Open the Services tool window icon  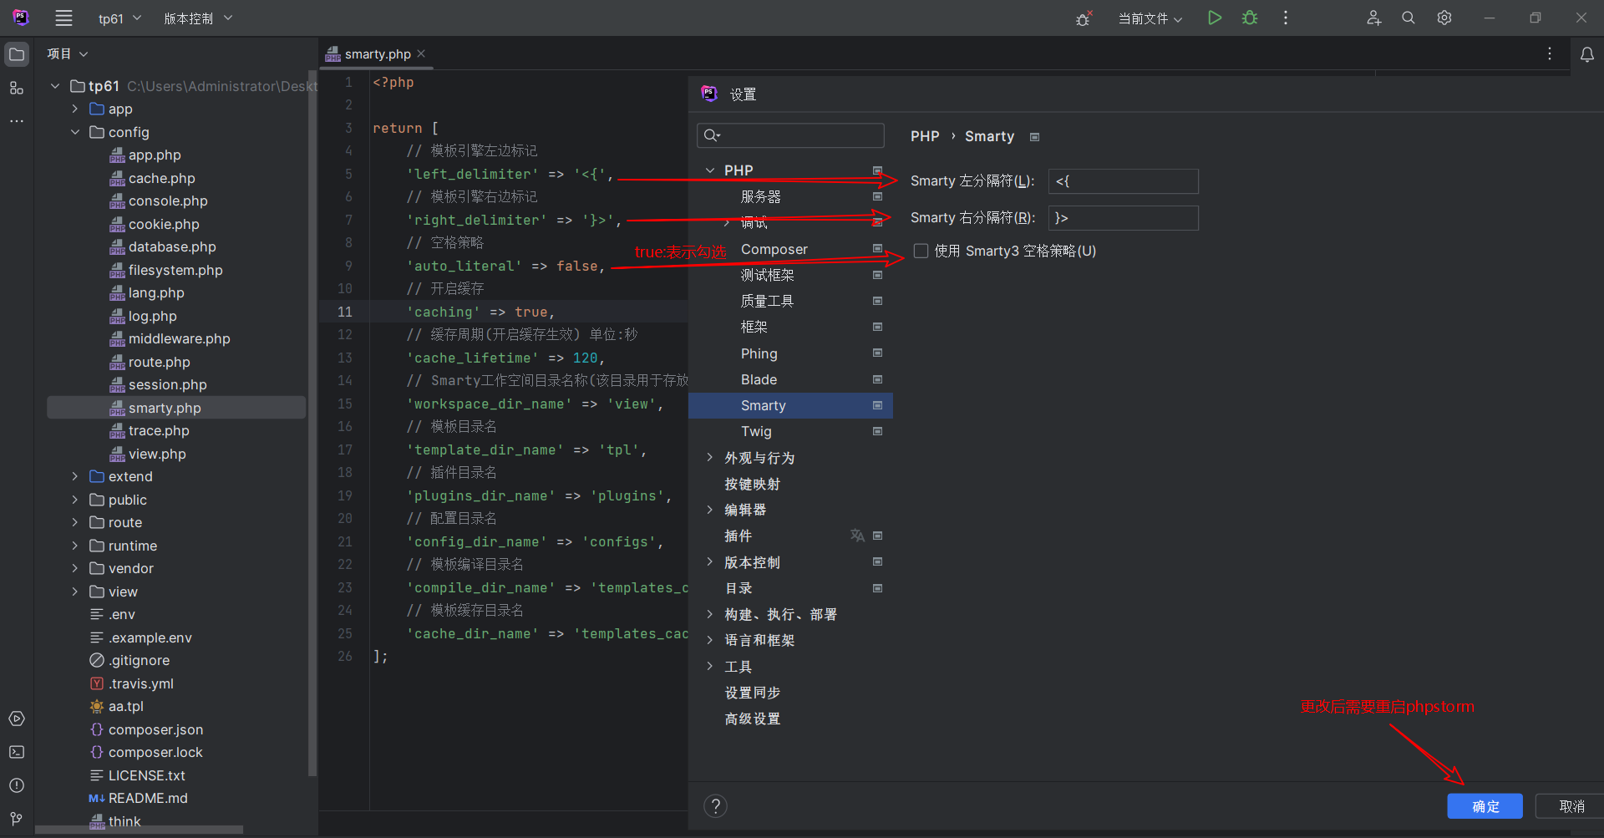(17, 719)
